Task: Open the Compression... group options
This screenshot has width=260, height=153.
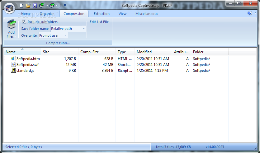Action: click(58, 43)
